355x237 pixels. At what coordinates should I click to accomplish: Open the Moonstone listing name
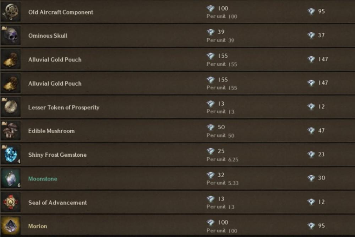pos(43,179)
